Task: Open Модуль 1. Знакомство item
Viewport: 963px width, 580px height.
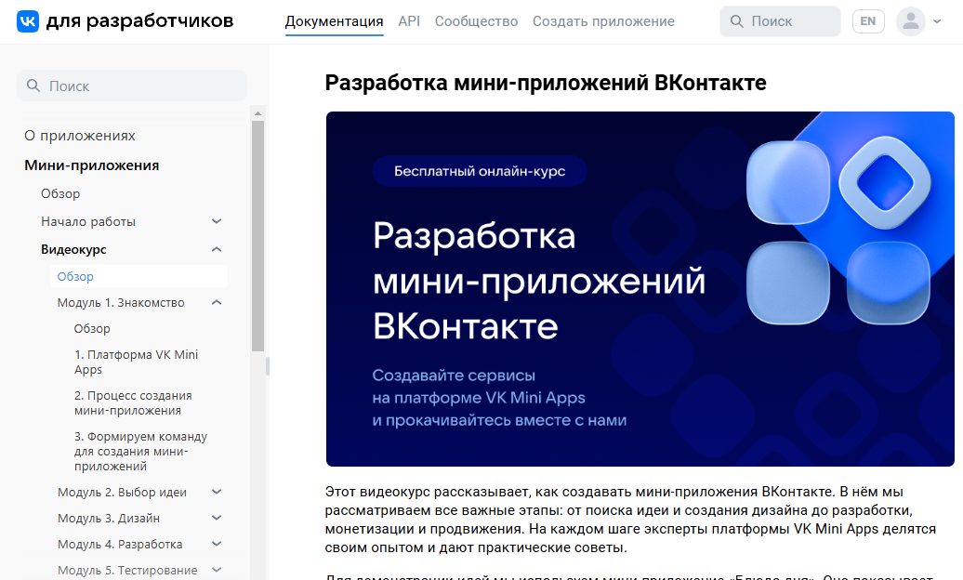Action: coord(121,302)
